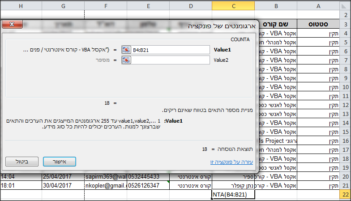351x201 pixels.
Task: Click the range selector icon for Value2
Action: [126, 60]
